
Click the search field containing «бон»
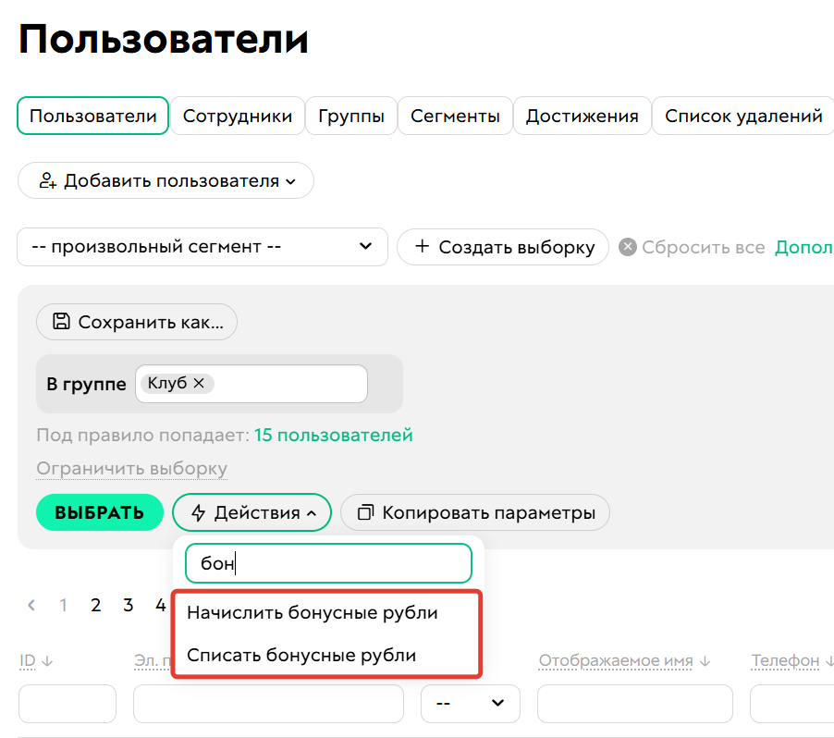click(328, 562)
